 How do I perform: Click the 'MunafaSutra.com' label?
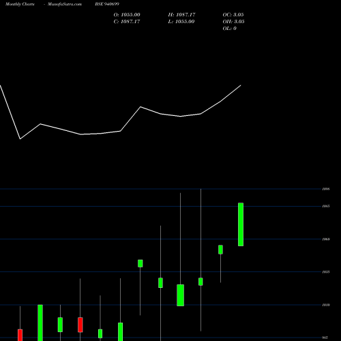click(65, 4)
